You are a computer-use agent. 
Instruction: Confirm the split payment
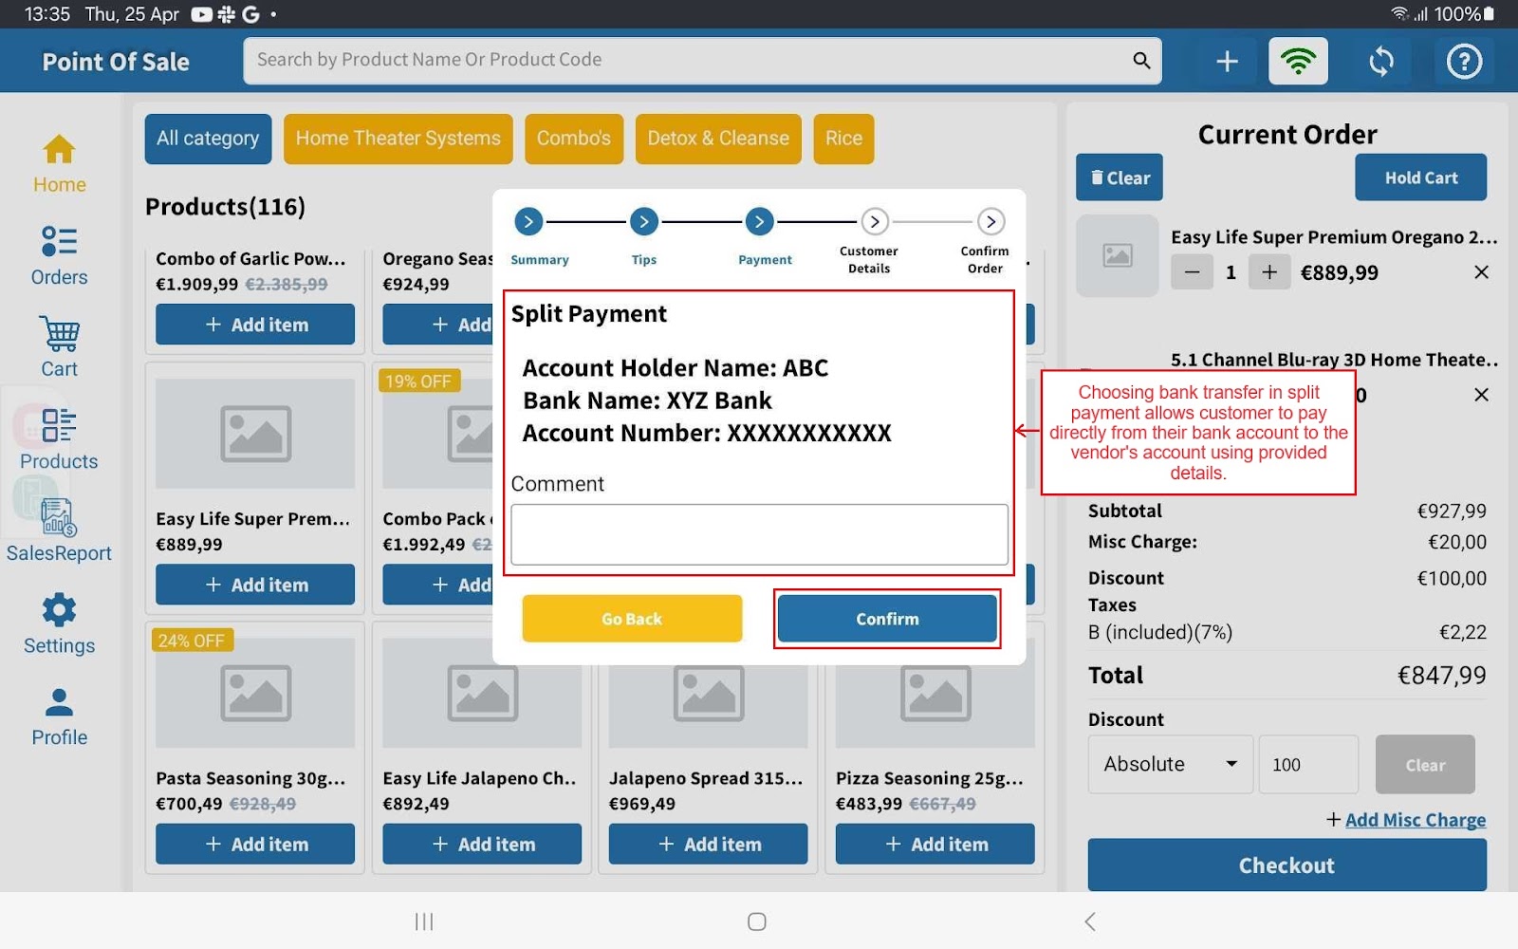click(x=887, y=619)
